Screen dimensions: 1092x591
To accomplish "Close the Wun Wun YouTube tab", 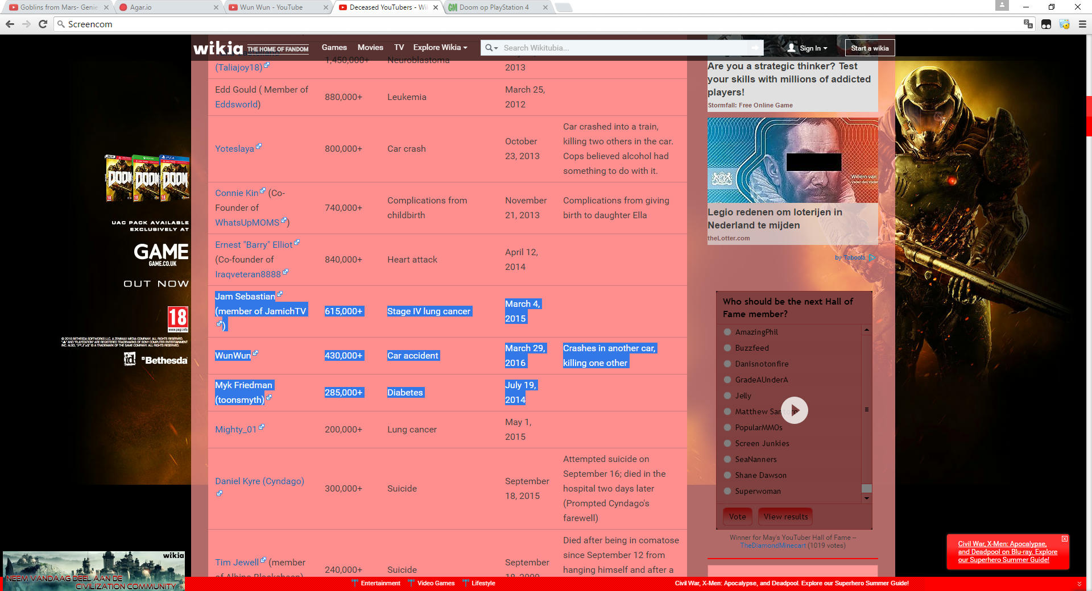I will tap(325, 7).
